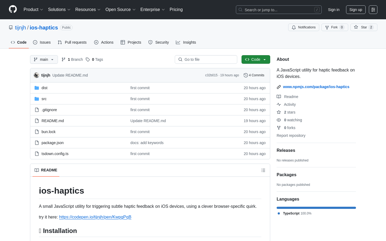Click the commits history clock icon
Screen dimensions: 386x241
point(246,75)
